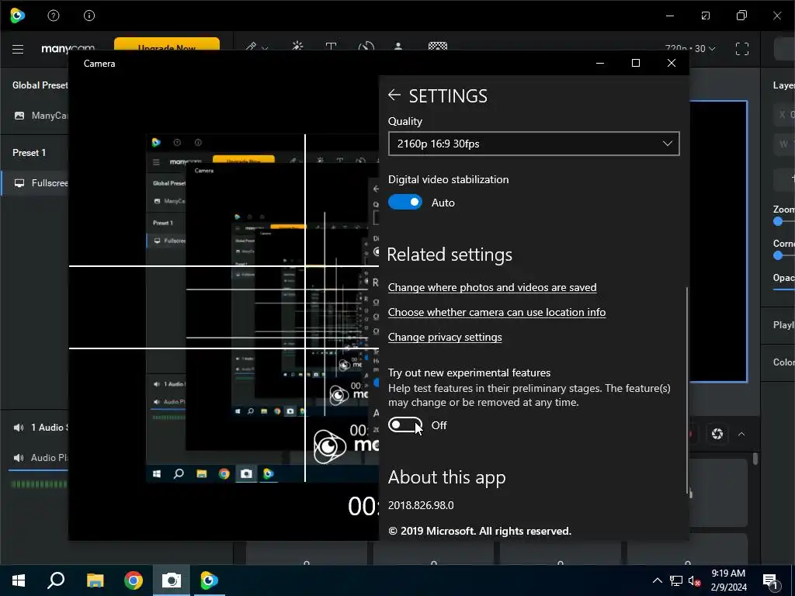The image size is (795, 596).
Task: Open the help question mark icon
Action: [54, 16]
